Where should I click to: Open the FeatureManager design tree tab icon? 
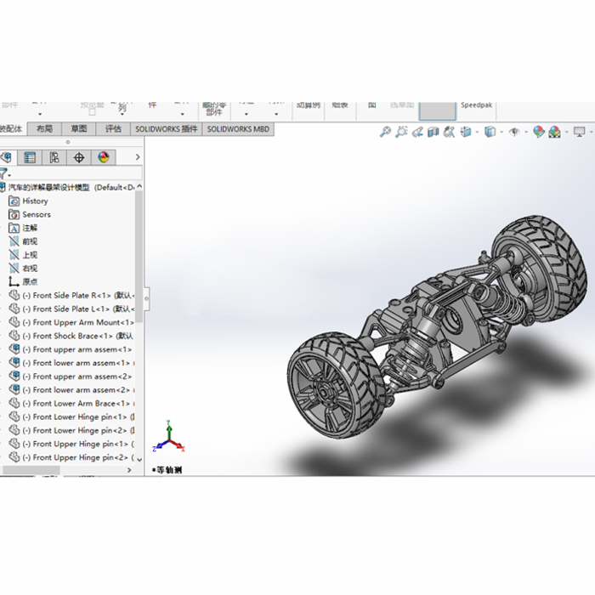pos(7,157)
